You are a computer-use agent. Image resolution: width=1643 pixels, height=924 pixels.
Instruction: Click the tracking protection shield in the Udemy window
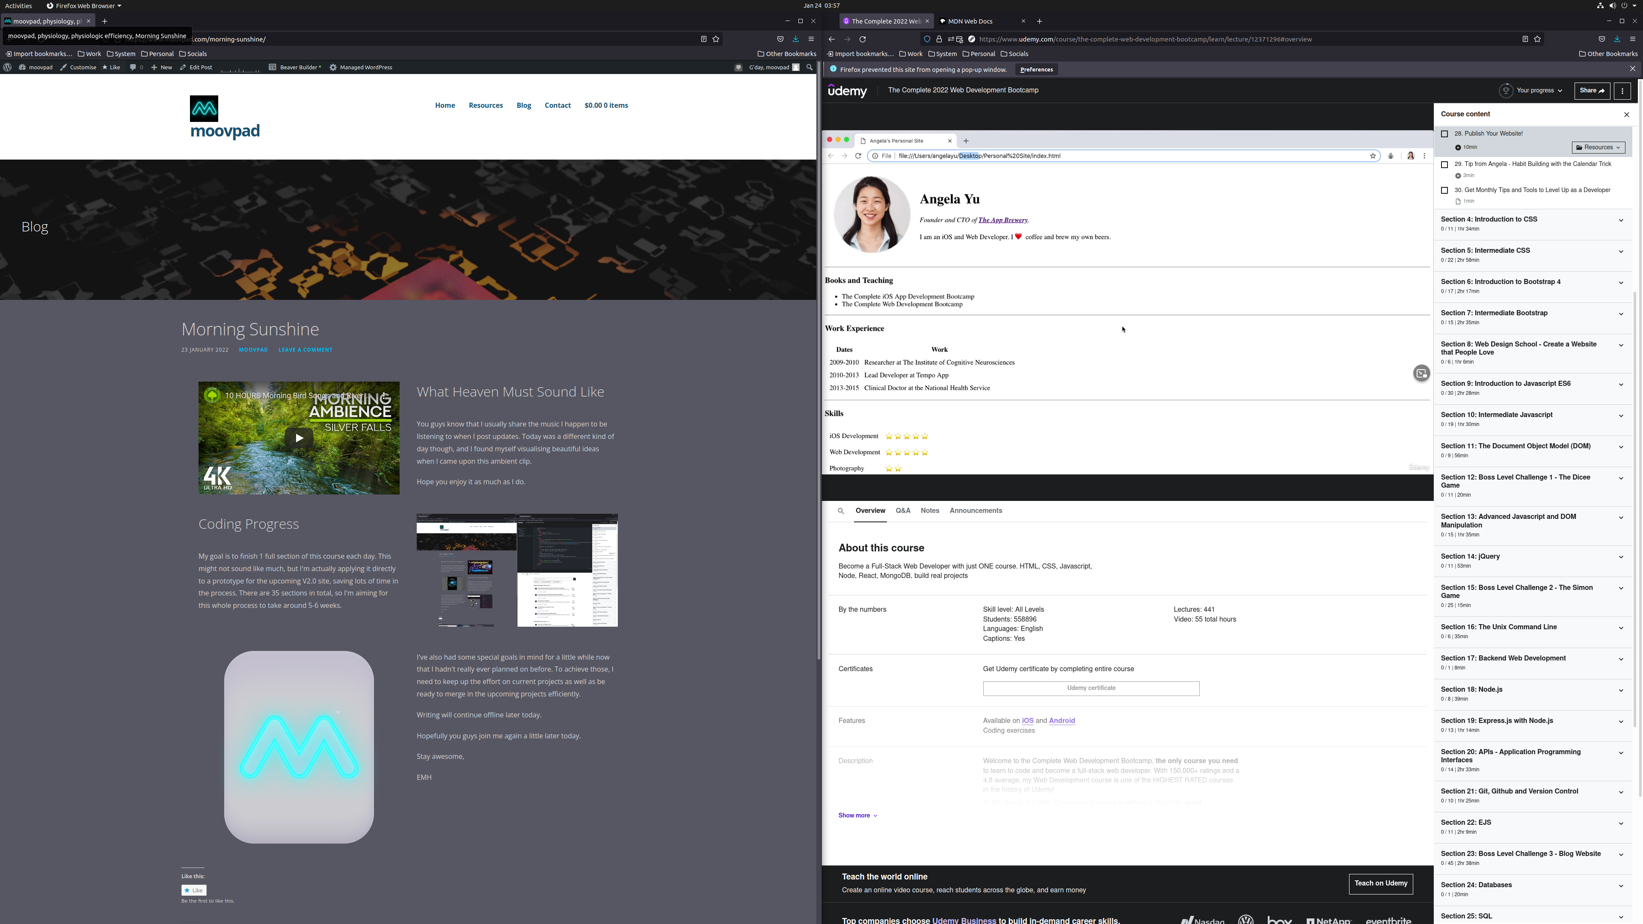[x=927, y=39]
